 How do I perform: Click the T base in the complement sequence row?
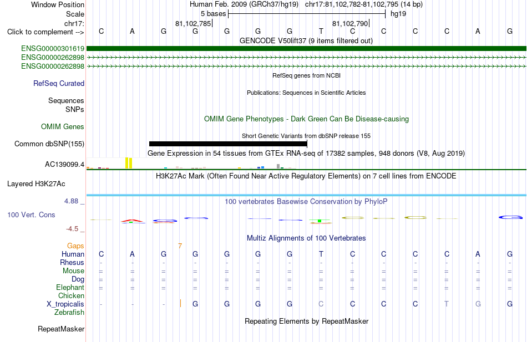point(321,32)
